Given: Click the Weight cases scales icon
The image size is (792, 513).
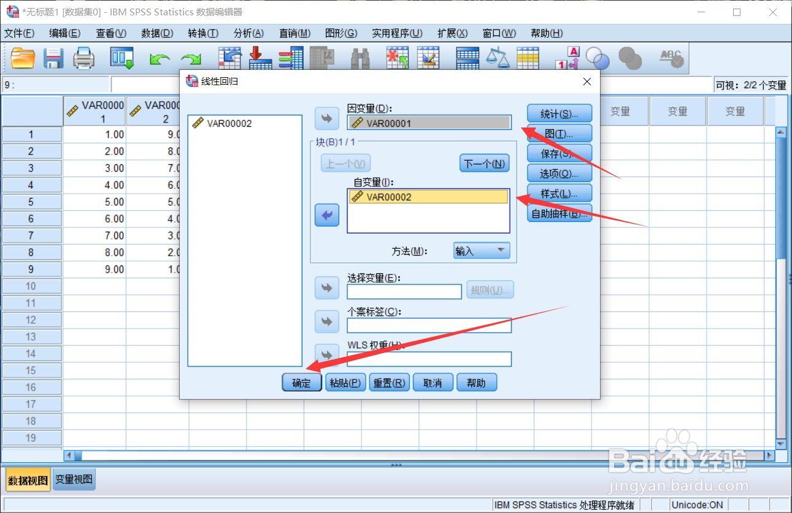Looking at the screenshot, I should coord(498,59).
